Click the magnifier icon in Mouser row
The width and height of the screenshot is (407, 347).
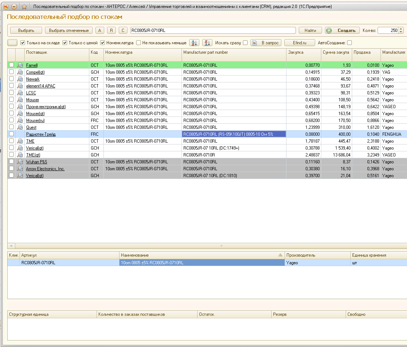[20, 100]
